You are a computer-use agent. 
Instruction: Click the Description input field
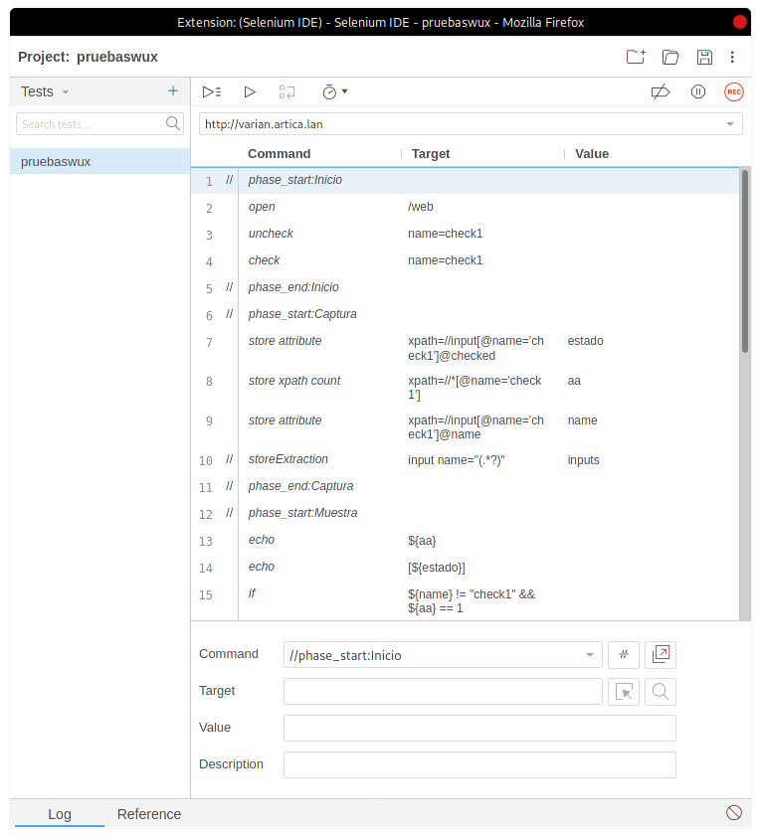point(479,764)
